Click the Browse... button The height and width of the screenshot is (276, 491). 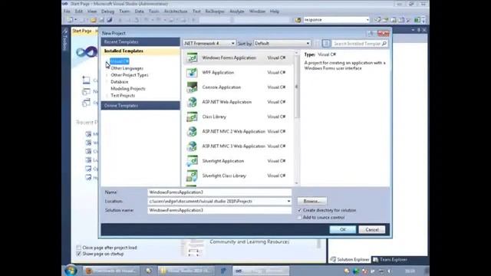pyautogui.click(x=312, y=201)
